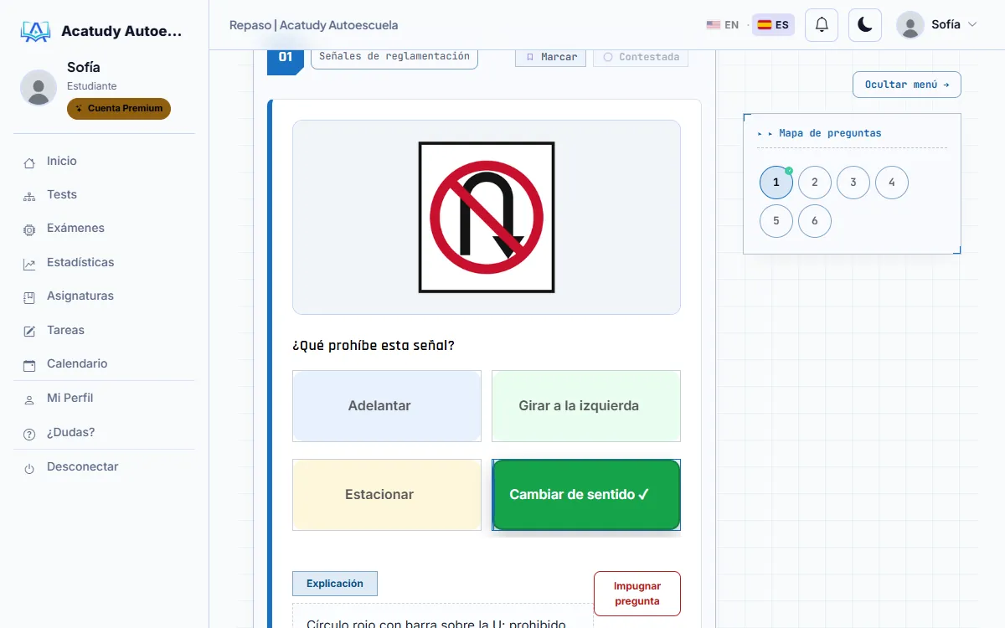Click the Ocultar menú button
This screenshot has height=628, width=1005.
pyautogui.click(x=907, y=85)
